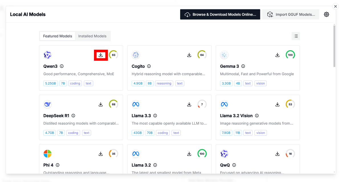Click Llama 3.2 score 100 gauge
This screenshot has height=182, width=342.
[x=202, y=154]
